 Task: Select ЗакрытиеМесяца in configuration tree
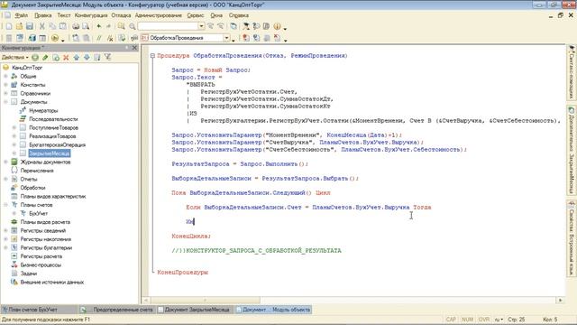(50, 153)
